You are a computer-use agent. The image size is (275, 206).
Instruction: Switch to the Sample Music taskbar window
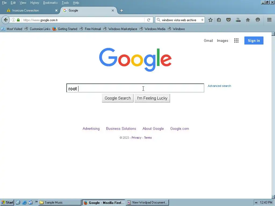point(60,203)
